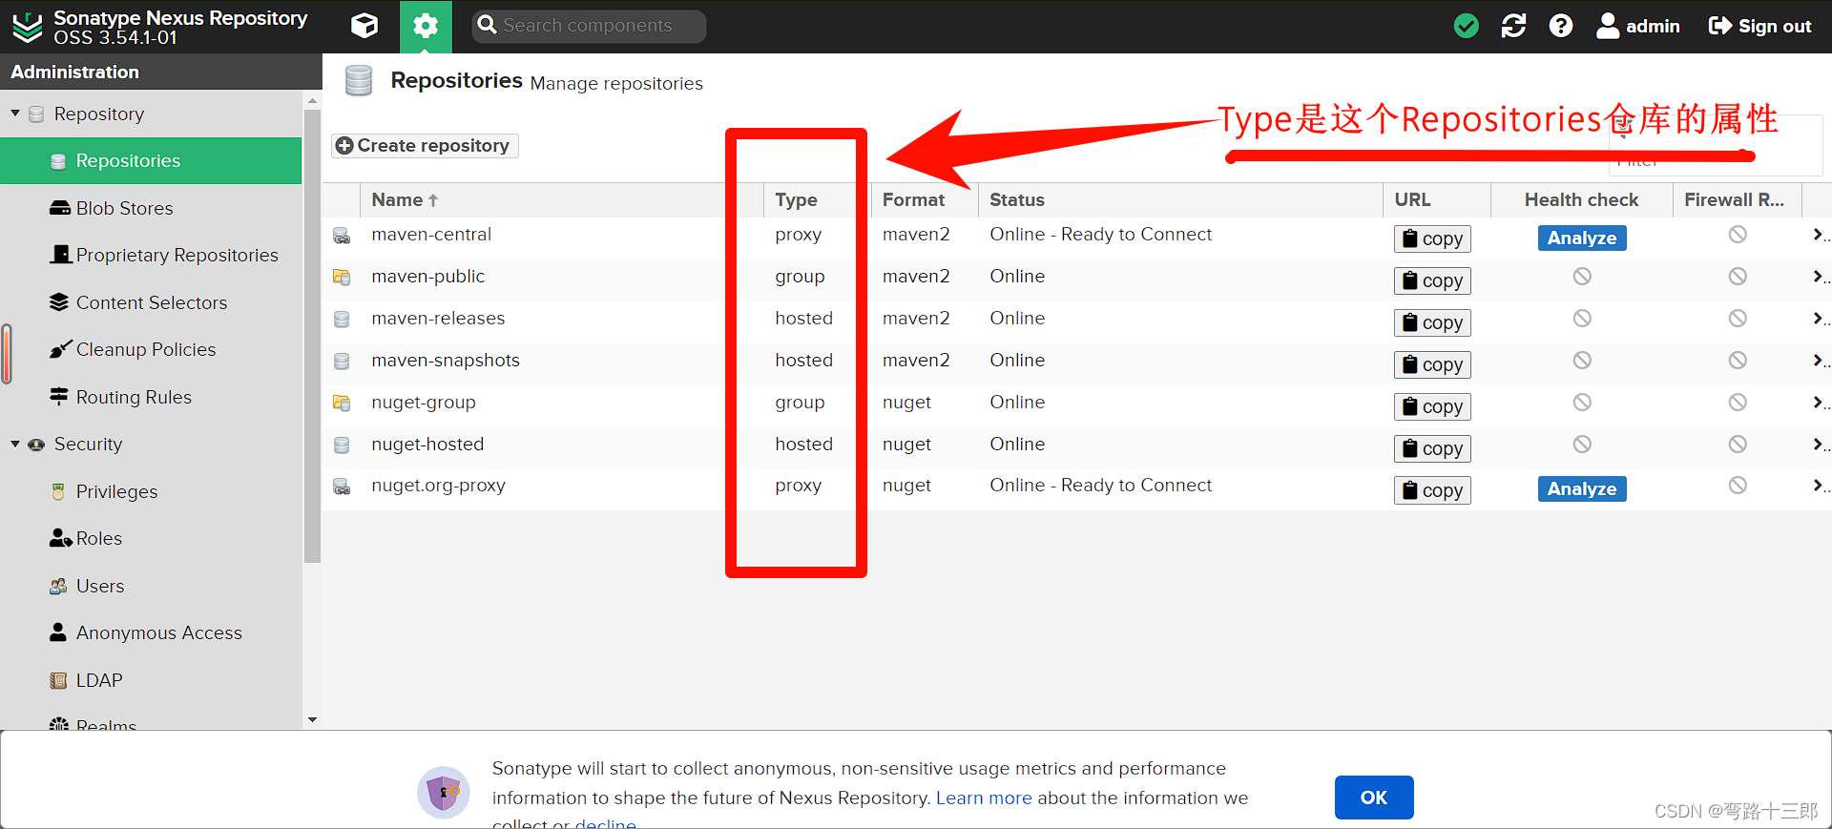Click the Sonatype Nexus logo
The image size is (1832, 829).
point(28,27)
